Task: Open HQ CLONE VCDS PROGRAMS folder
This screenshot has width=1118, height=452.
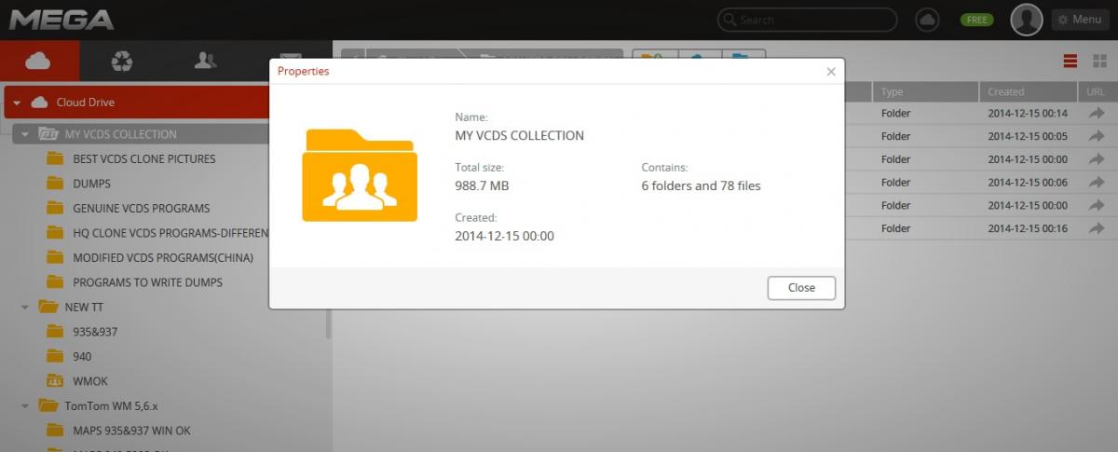Action: tap(170, 233)
